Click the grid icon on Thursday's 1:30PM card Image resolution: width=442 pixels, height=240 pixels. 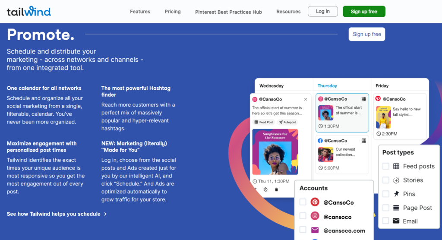[364, 99]
